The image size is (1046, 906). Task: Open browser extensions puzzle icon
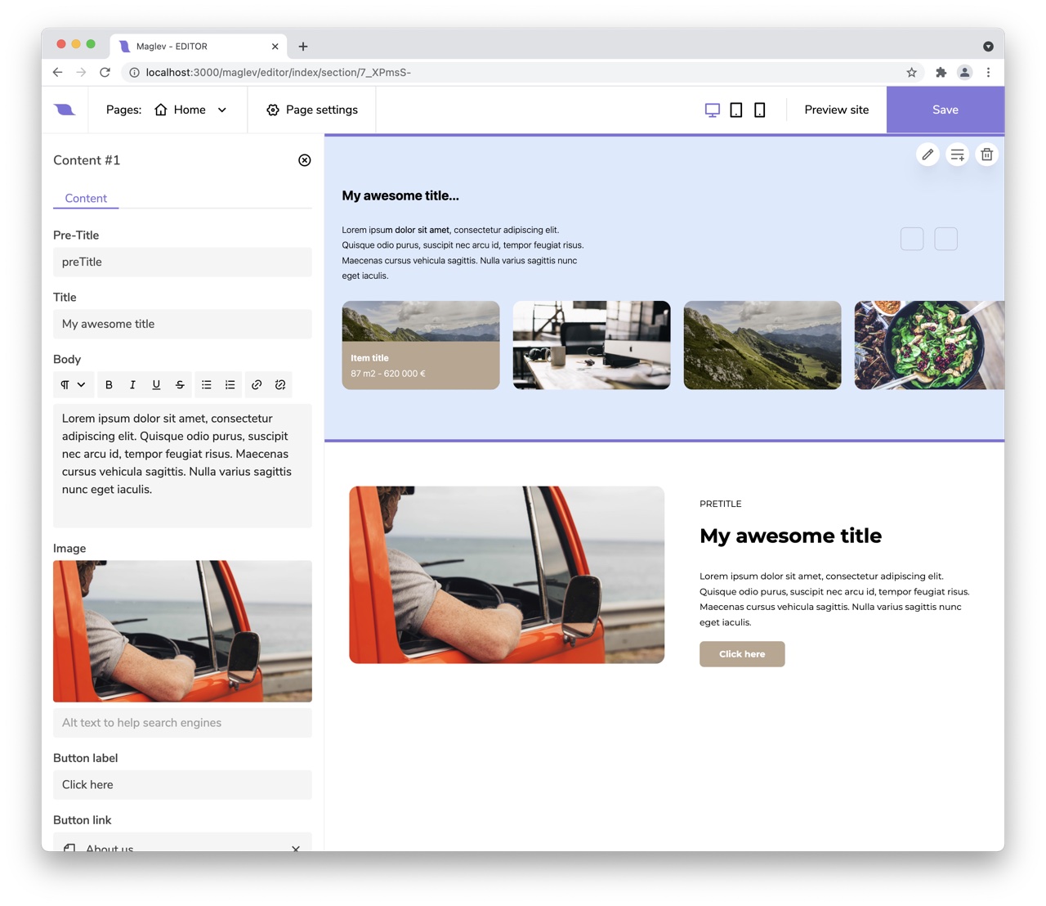click(941, 72)
